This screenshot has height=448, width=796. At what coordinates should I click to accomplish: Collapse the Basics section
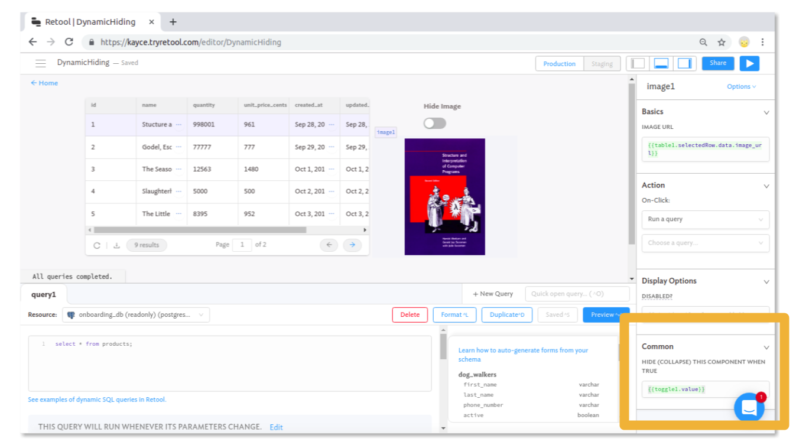tap(766, 112)
